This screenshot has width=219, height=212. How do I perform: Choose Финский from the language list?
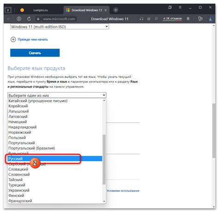55,195
